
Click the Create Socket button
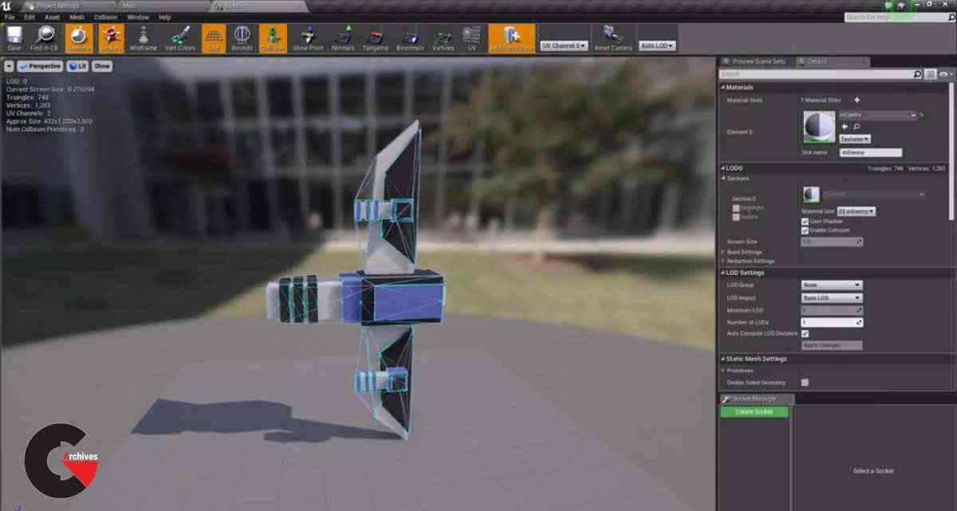(x=754, y=411)
